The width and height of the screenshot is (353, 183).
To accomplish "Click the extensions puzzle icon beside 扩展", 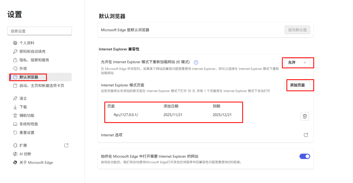I will (15, 145).
